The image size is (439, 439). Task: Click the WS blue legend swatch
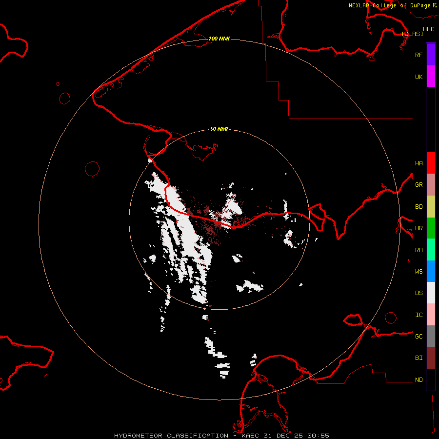(x=431, y=271)
